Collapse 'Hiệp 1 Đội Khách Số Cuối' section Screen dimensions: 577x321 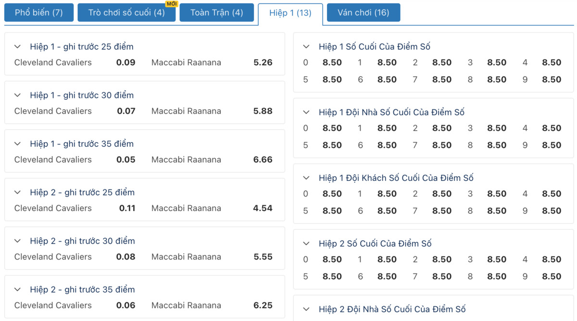(306, 178)
